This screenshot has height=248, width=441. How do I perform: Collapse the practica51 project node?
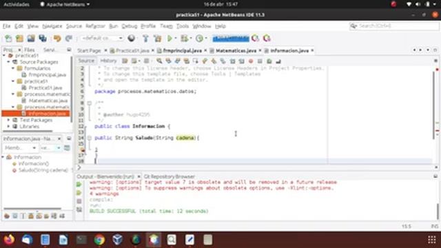point(4,56)
